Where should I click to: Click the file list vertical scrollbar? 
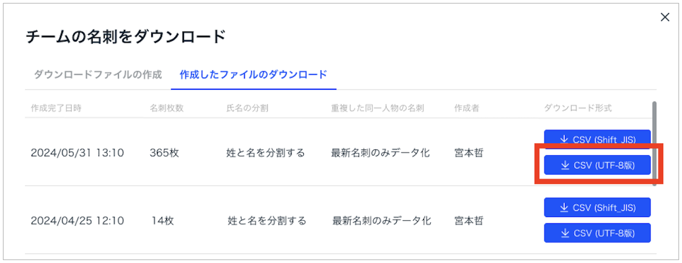tap(655, 143)
